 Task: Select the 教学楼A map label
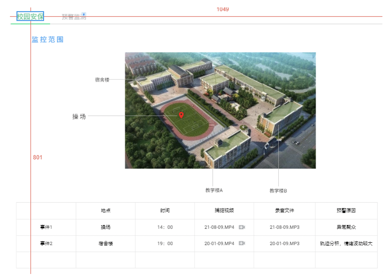[x=214, y=190]
